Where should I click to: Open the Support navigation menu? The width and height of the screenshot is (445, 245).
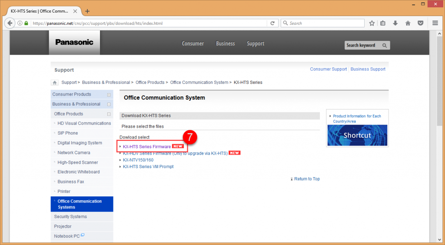[256, 43]
